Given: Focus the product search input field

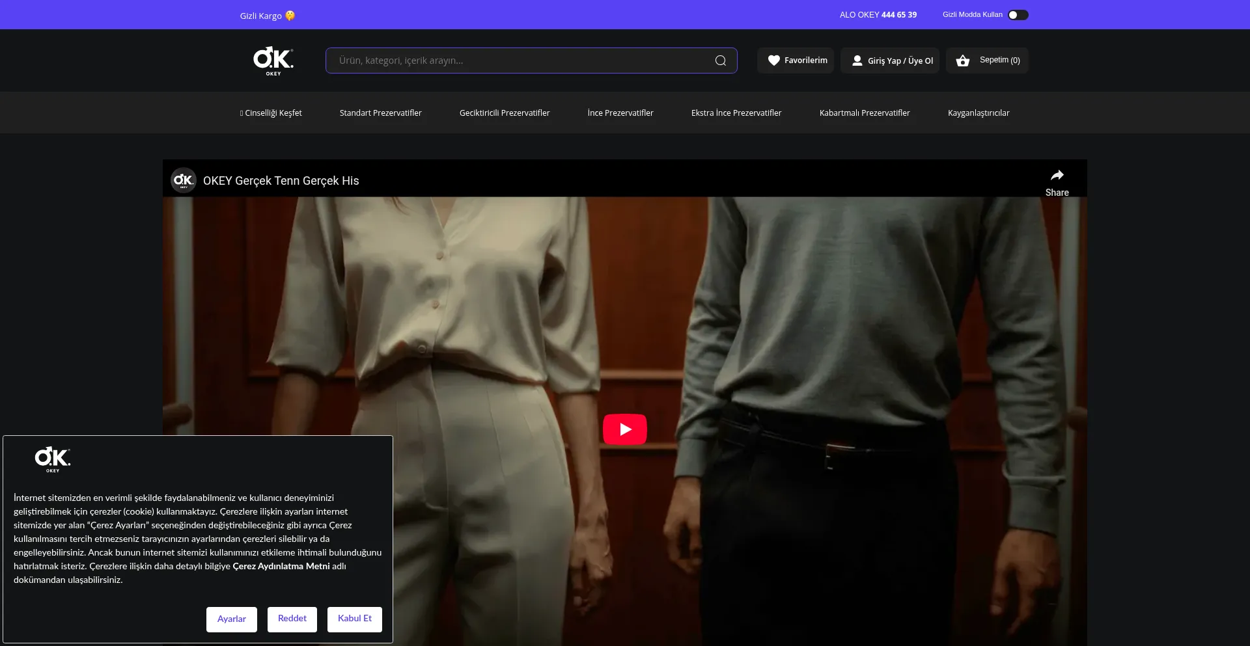Looking at the screenshot, I should (x=521, y=61).
